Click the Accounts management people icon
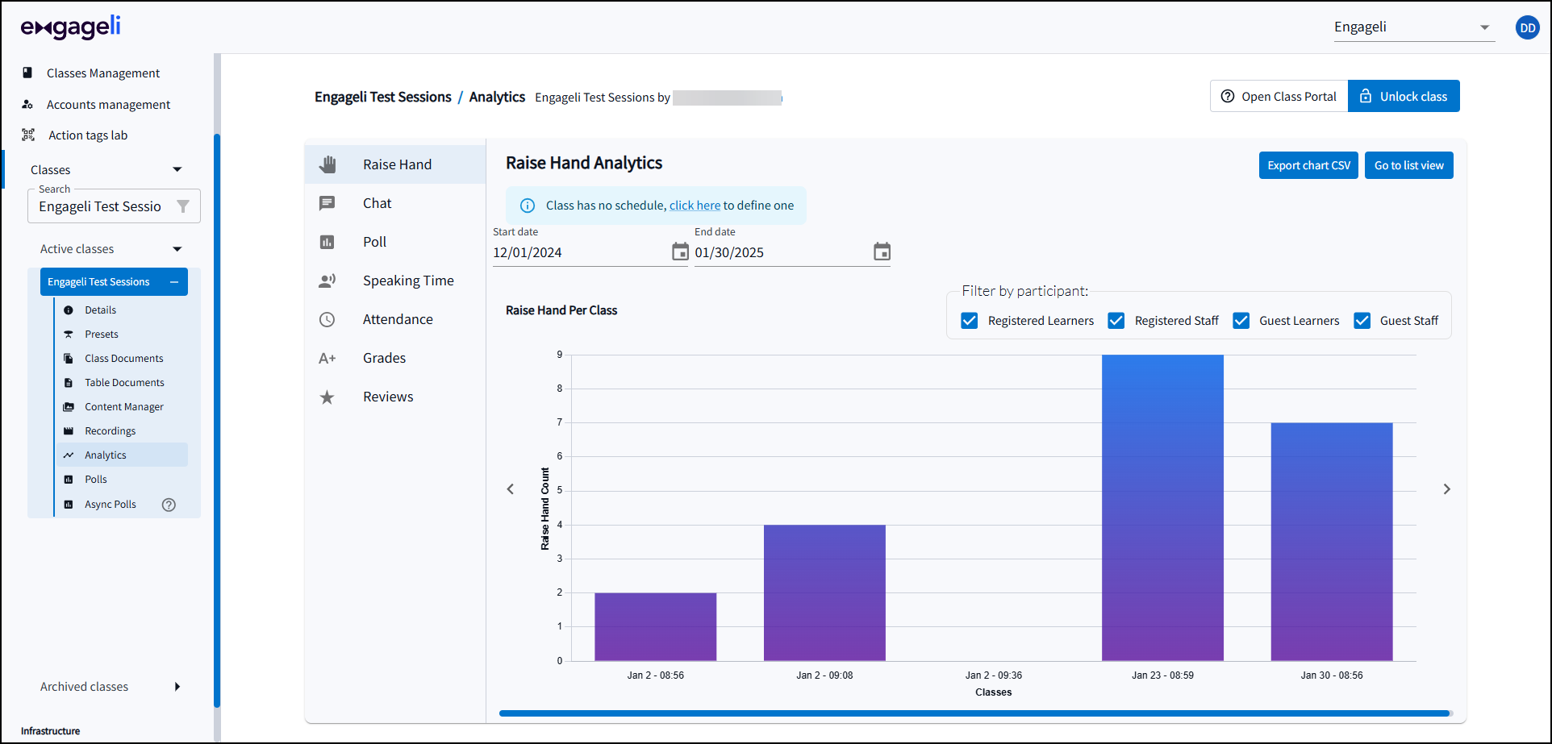Image resolution: width=1552 pixels, height=744 pixels. click(27, 104)
